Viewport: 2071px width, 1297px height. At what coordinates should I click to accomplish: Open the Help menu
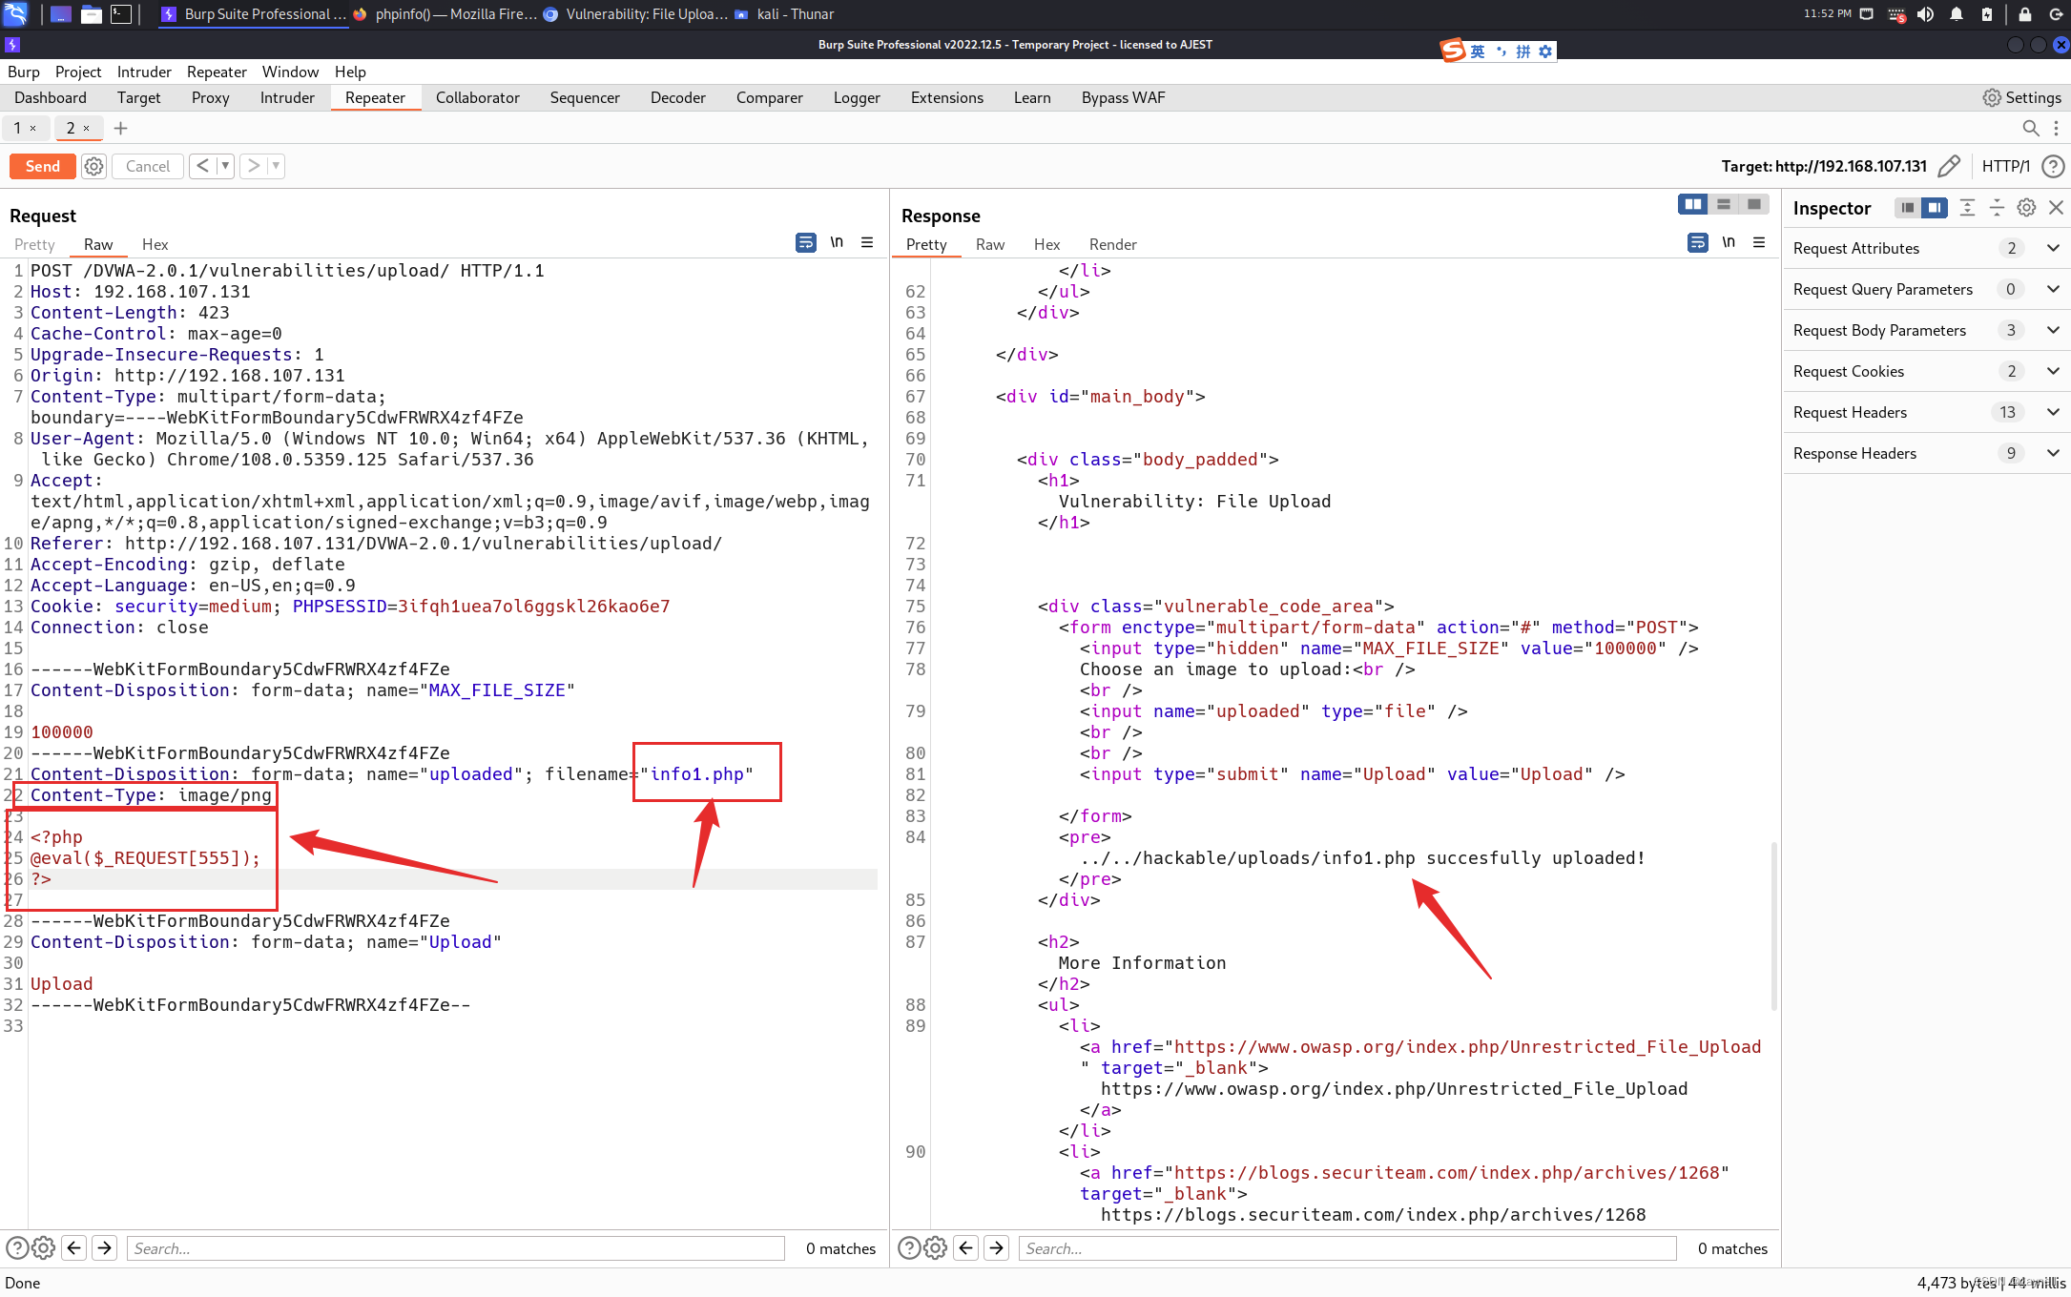click(x=350, y=72)
